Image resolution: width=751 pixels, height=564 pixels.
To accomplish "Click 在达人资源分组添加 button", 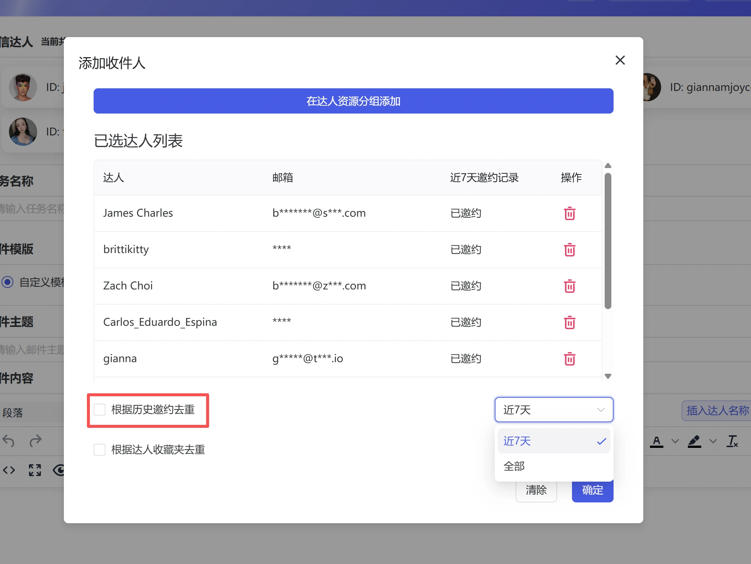I will click(x=353, y=101).
